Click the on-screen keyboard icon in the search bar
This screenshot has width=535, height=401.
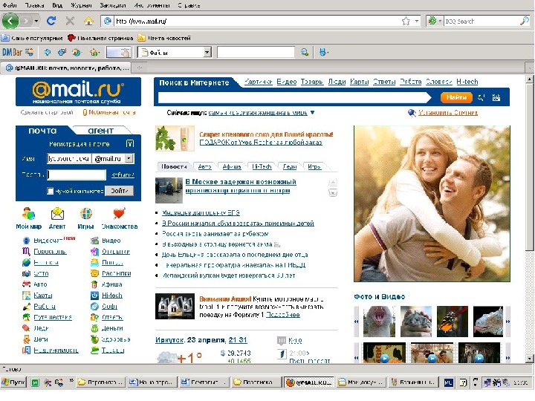coord(496,97)
